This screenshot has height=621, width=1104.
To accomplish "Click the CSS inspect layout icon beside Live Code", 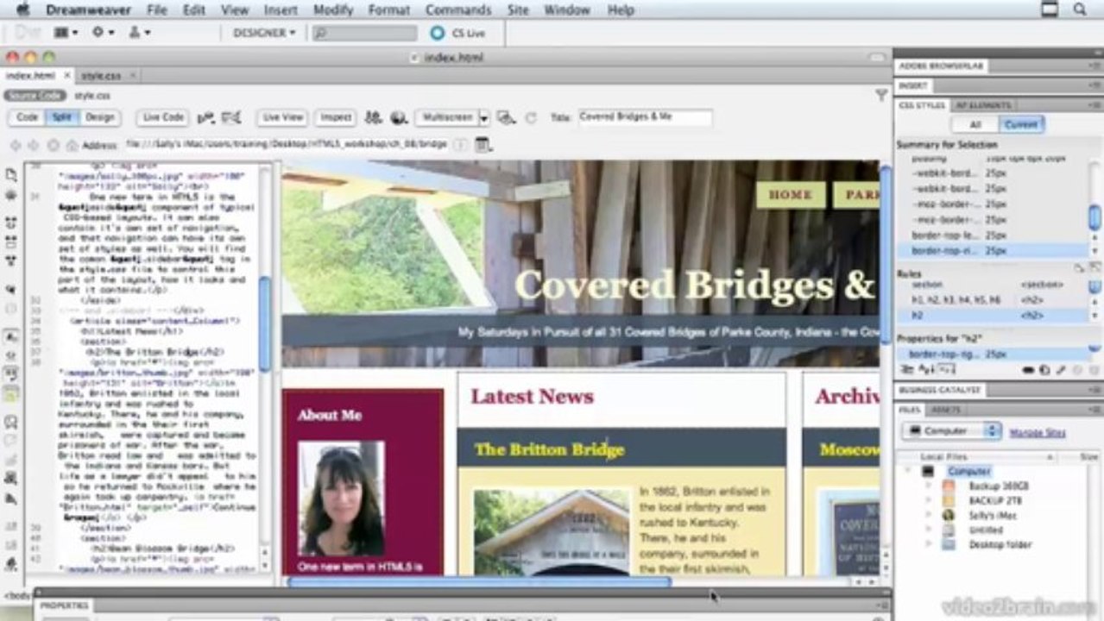I will pos(231,117).
